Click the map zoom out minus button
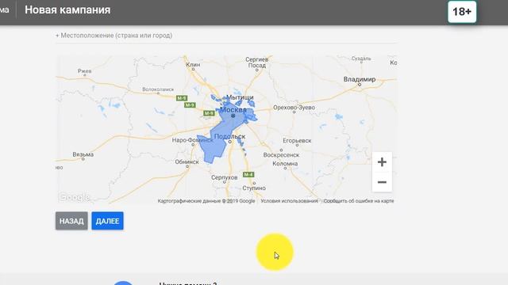Screen dimensions: 508x285 tap(382, 182)
